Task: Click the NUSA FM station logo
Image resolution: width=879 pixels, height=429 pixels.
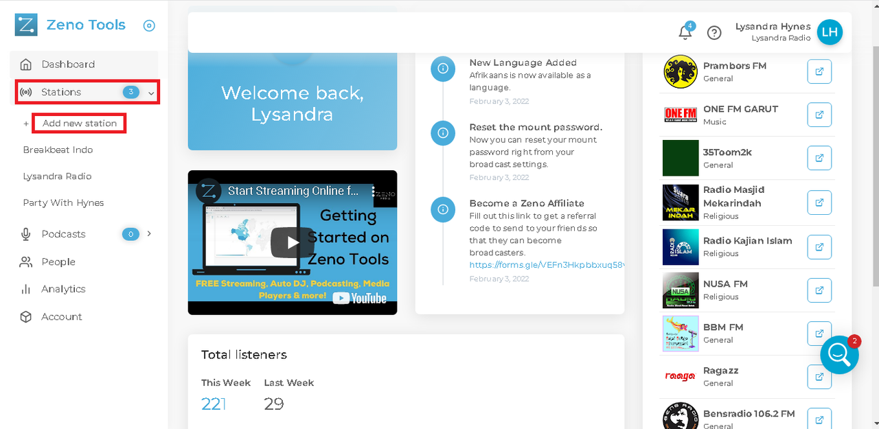Action: (681, 290)
